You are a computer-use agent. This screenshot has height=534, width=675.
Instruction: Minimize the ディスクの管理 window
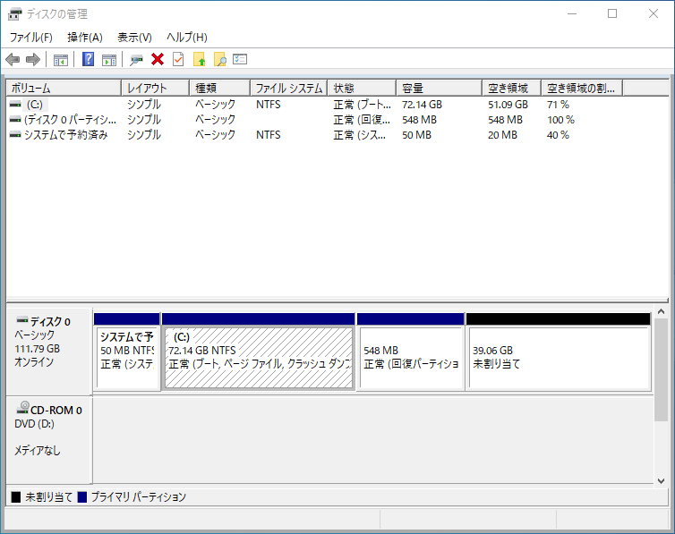tap(572, 13)
